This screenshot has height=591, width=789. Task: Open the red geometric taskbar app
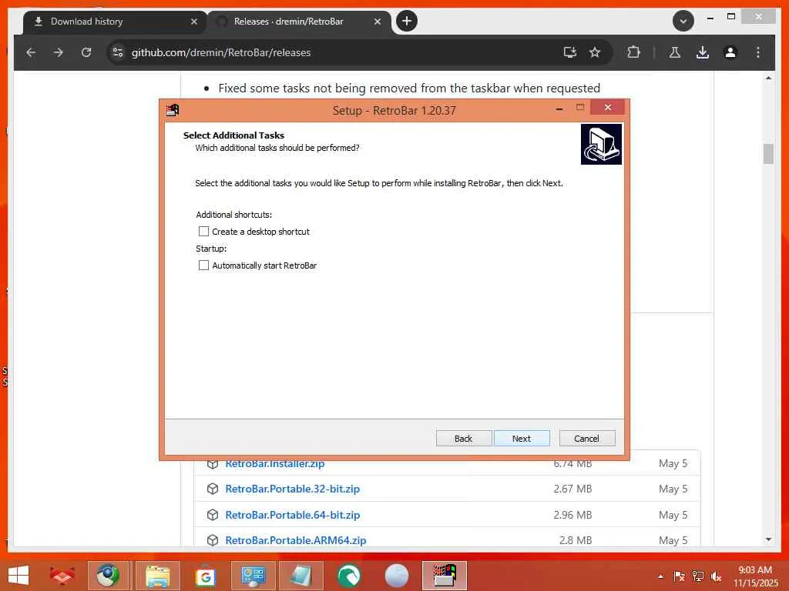click(x=62, y=576)
